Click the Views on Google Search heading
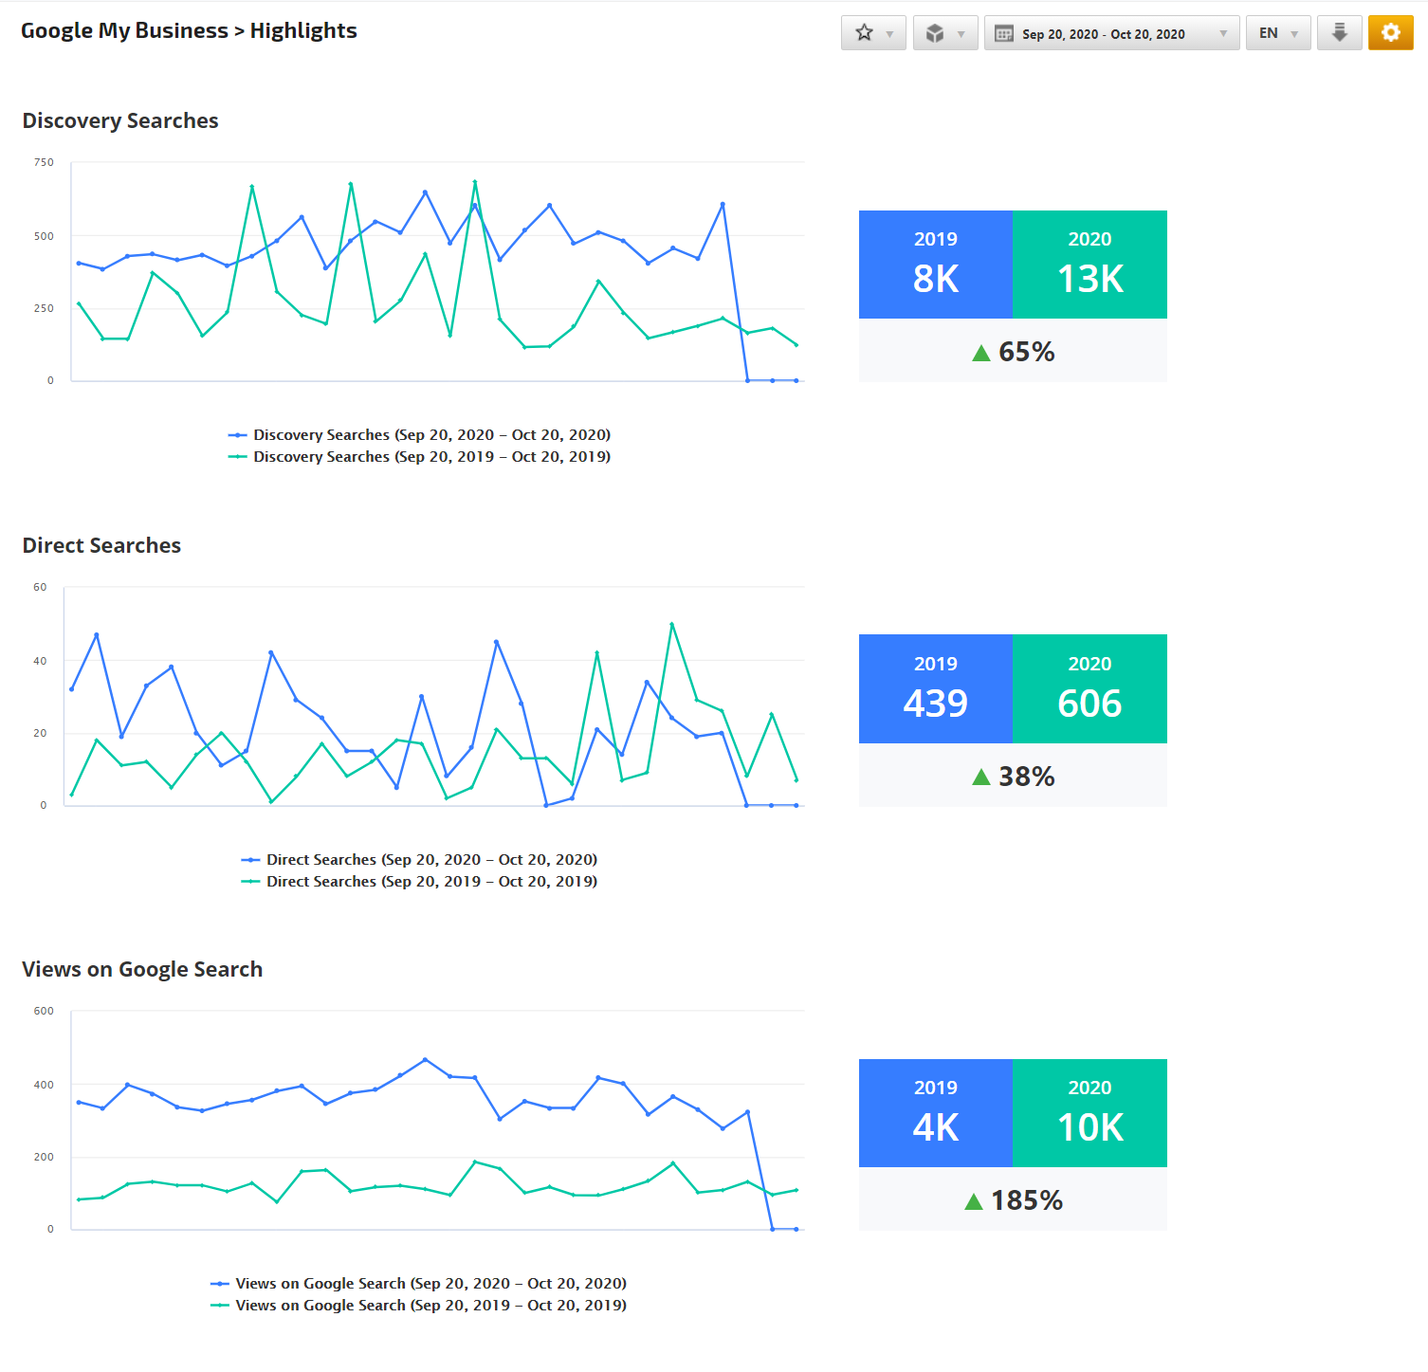This screenshot has width=1428, height=1372. (142, 969)
